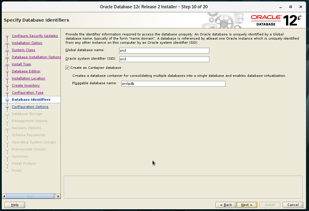Open the Help button
Screen dimensions: 309x211
click(x=15, y=205)
